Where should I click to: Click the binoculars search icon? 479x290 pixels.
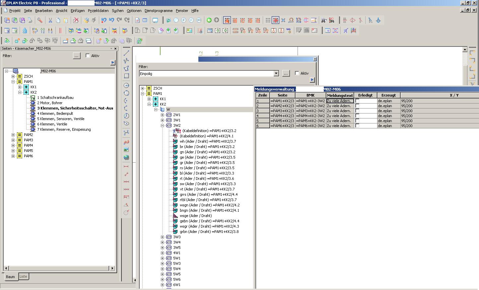[324, 20]
